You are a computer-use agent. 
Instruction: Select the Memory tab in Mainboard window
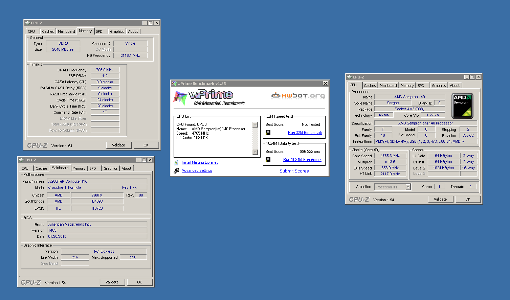click(79, 168)
